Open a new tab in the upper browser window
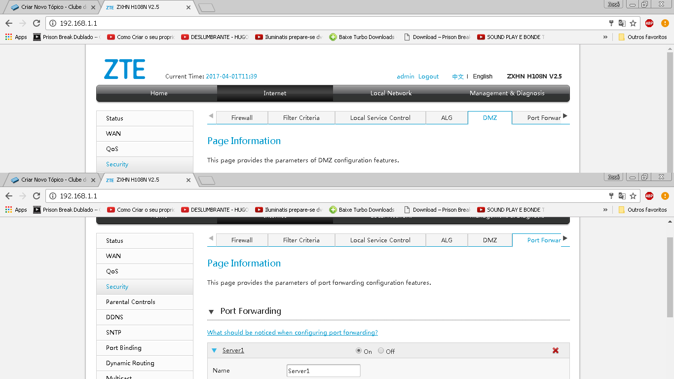The width and height of the screenshot is (674, 379). pos(207,7)
